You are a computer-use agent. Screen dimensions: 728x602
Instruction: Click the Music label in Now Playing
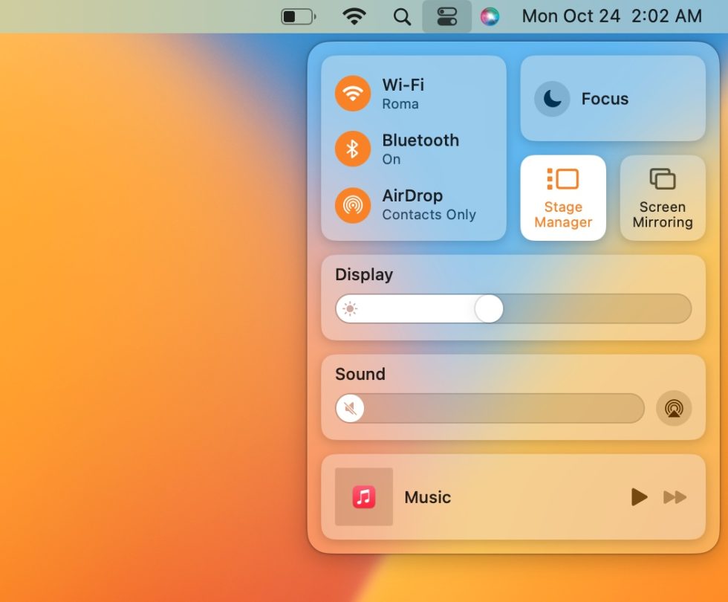tap(428, 497)
